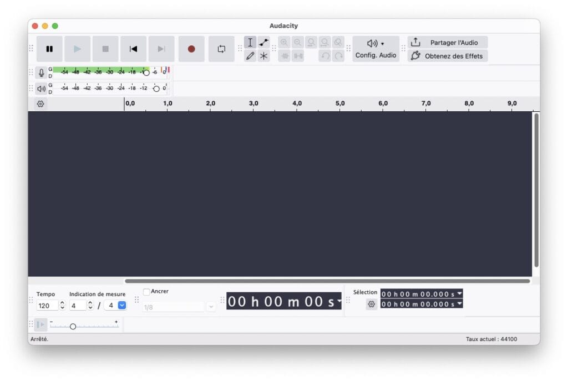Viewport: 568px width, 382px height.
Task: Adjust the playback level slider knob
Action: [156, 89]
